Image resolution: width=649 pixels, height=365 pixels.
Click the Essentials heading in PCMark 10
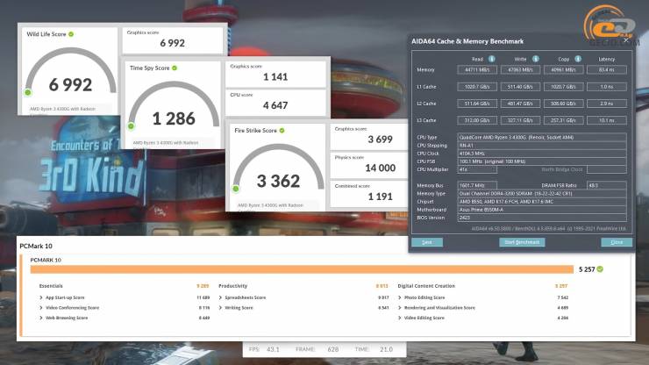[51, 286]
